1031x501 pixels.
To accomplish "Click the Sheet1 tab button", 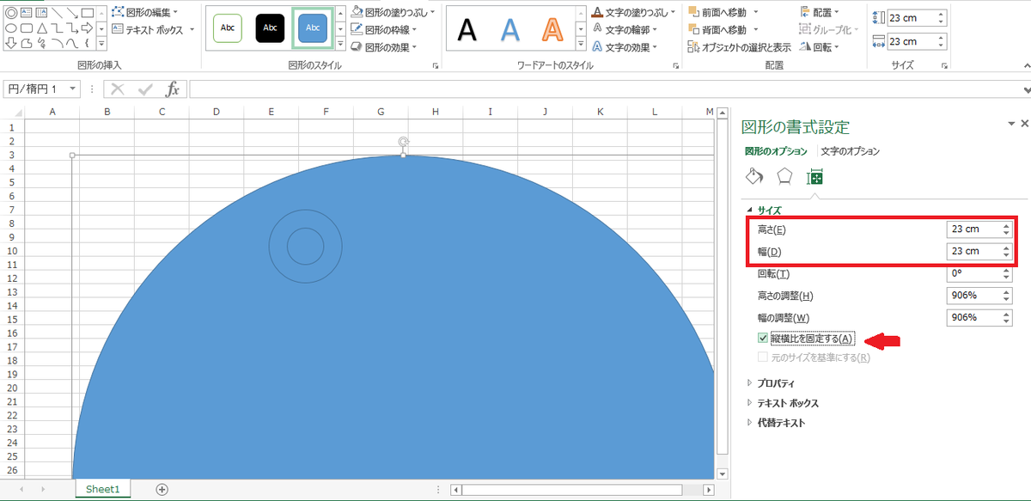I will tap(102, 488).
